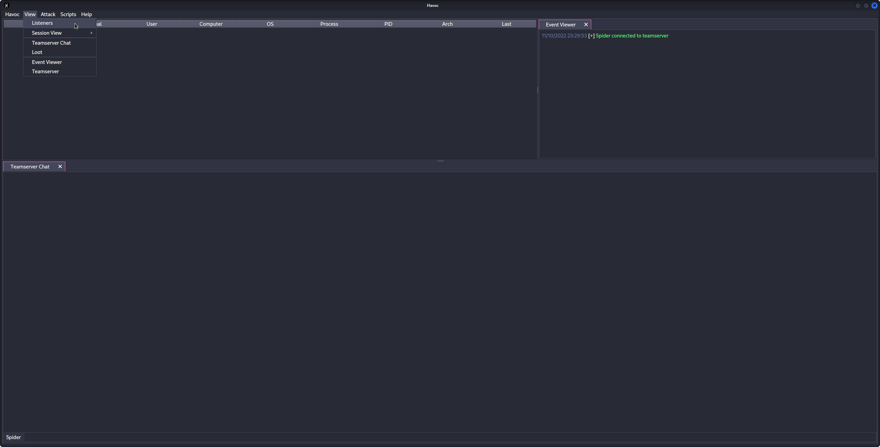The image size is (880, 447).
Task: Click the PID column header
Action: tap(388, 24)
